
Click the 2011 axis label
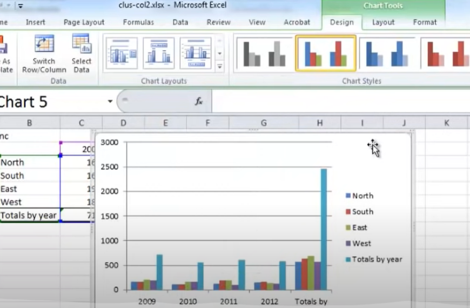point(229,302)
